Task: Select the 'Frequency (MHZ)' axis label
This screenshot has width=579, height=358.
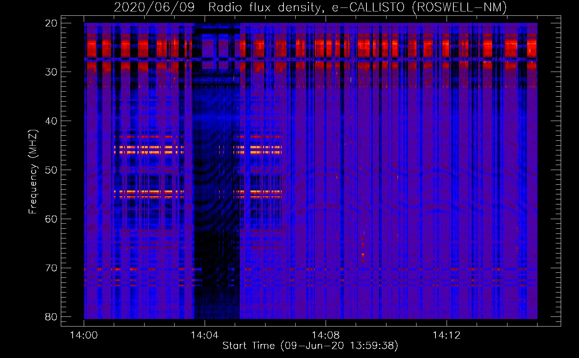Action: click(33, 172)
